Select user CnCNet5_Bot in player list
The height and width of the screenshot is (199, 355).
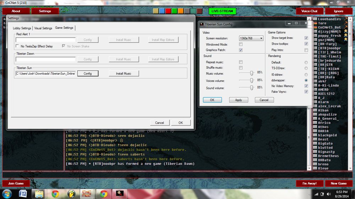tap(329, 27)
